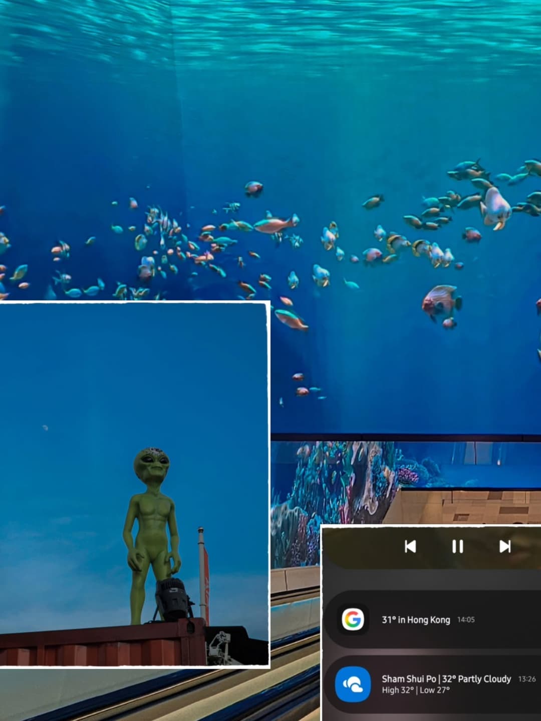Open the green alien statue photo
Image resolution: width=541 pixels, height=721 pixels.
pyautogui.click(x=134, y=484)
